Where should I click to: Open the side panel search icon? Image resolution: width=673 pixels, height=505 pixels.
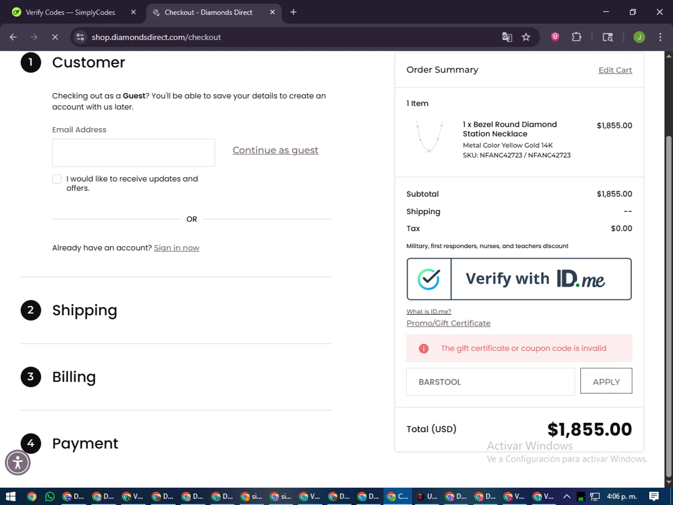(x=607, y=37)
